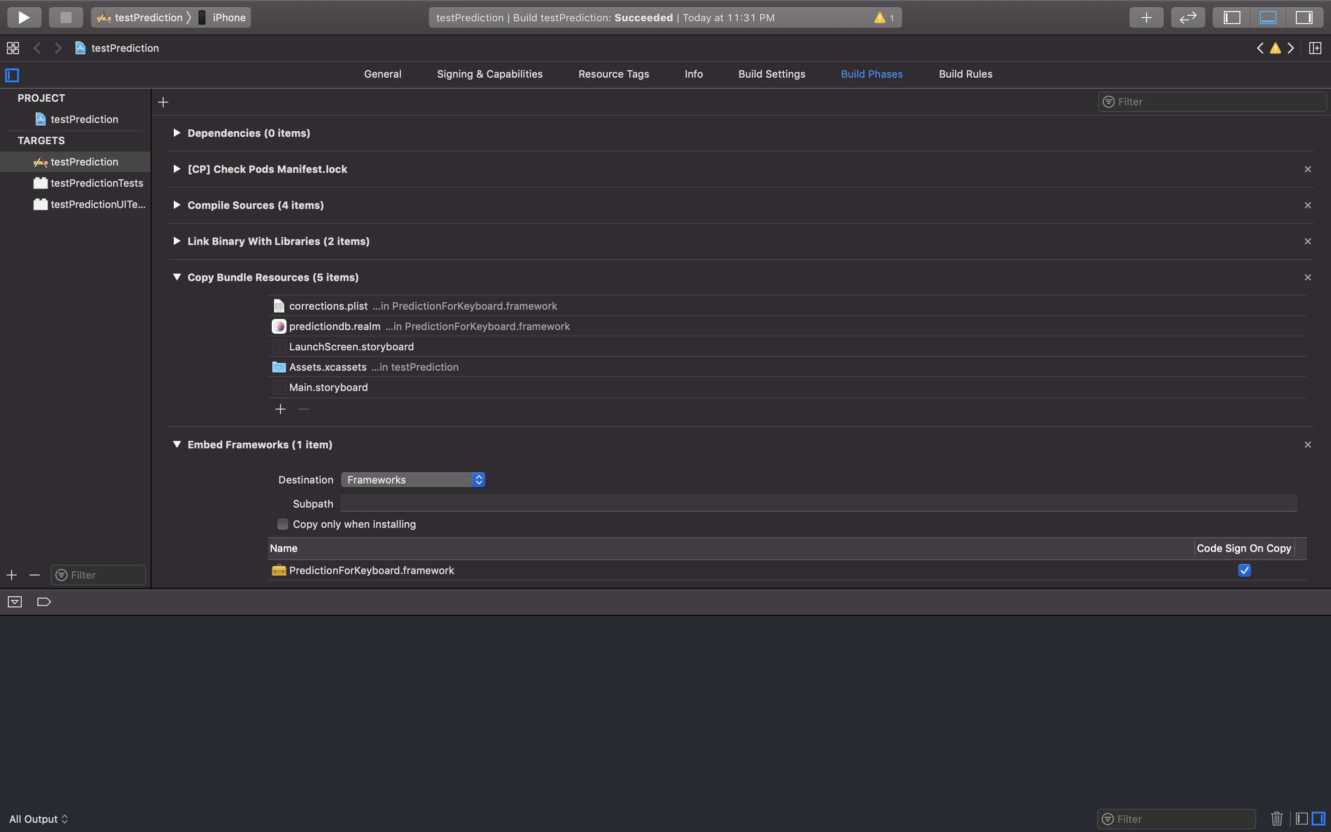Add an editor on the right
The image size is (1331, 832).
(1315, 48)
